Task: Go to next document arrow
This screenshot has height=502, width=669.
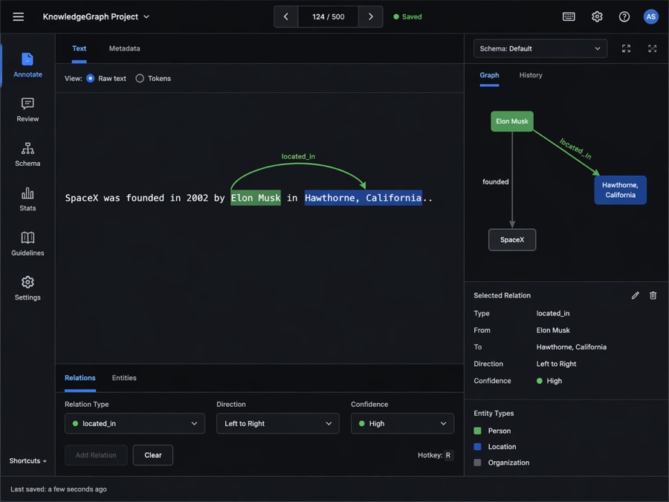Action: pos(370,16)
